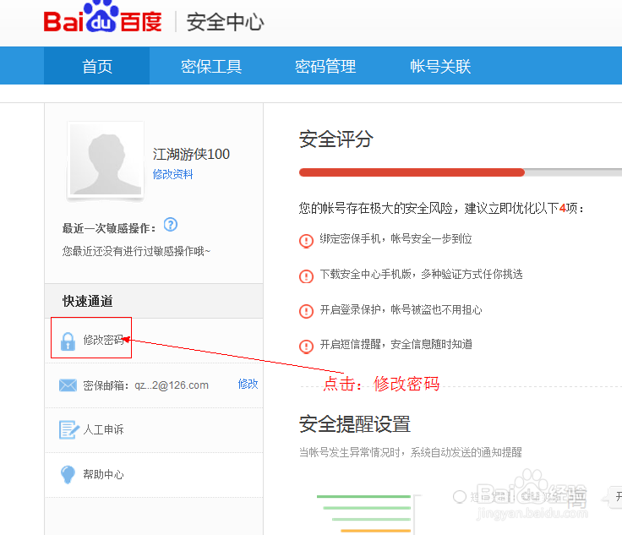Click the 安全提醒设置 heading
Image resolution: width=622 pixels, height=535 pixels.
pos(355,424)
